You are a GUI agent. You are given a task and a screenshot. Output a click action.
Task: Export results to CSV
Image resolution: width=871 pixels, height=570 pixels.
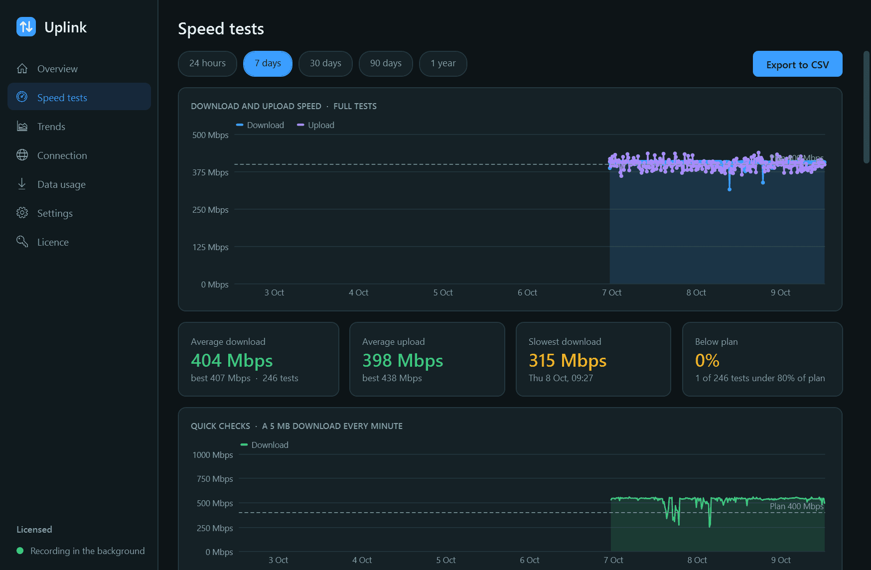pyautogui.click(x=797, y=64)
